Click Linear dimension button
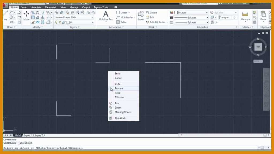 coord(122,13)
